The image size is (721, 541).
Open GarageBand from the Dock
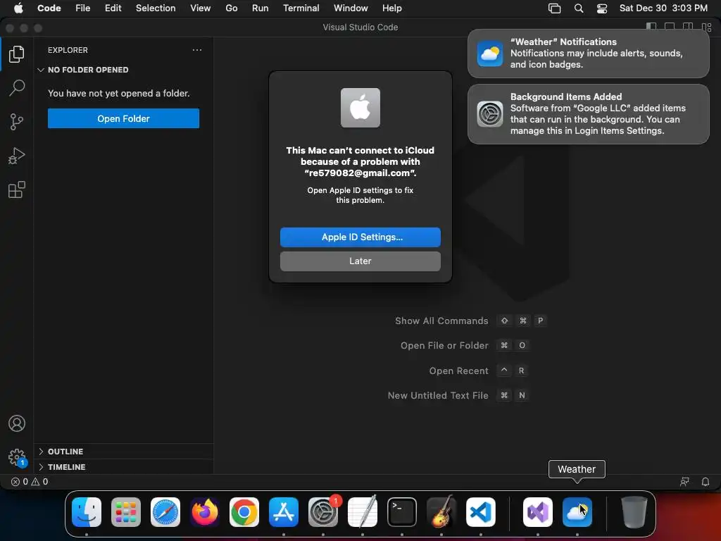(x=441, y=511)
